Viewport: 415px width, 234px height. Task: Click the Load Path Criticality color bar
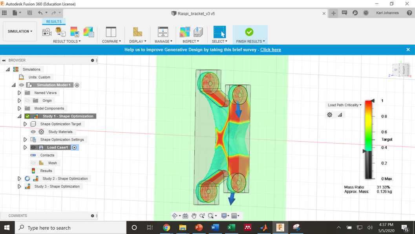[x=368, y=139]
